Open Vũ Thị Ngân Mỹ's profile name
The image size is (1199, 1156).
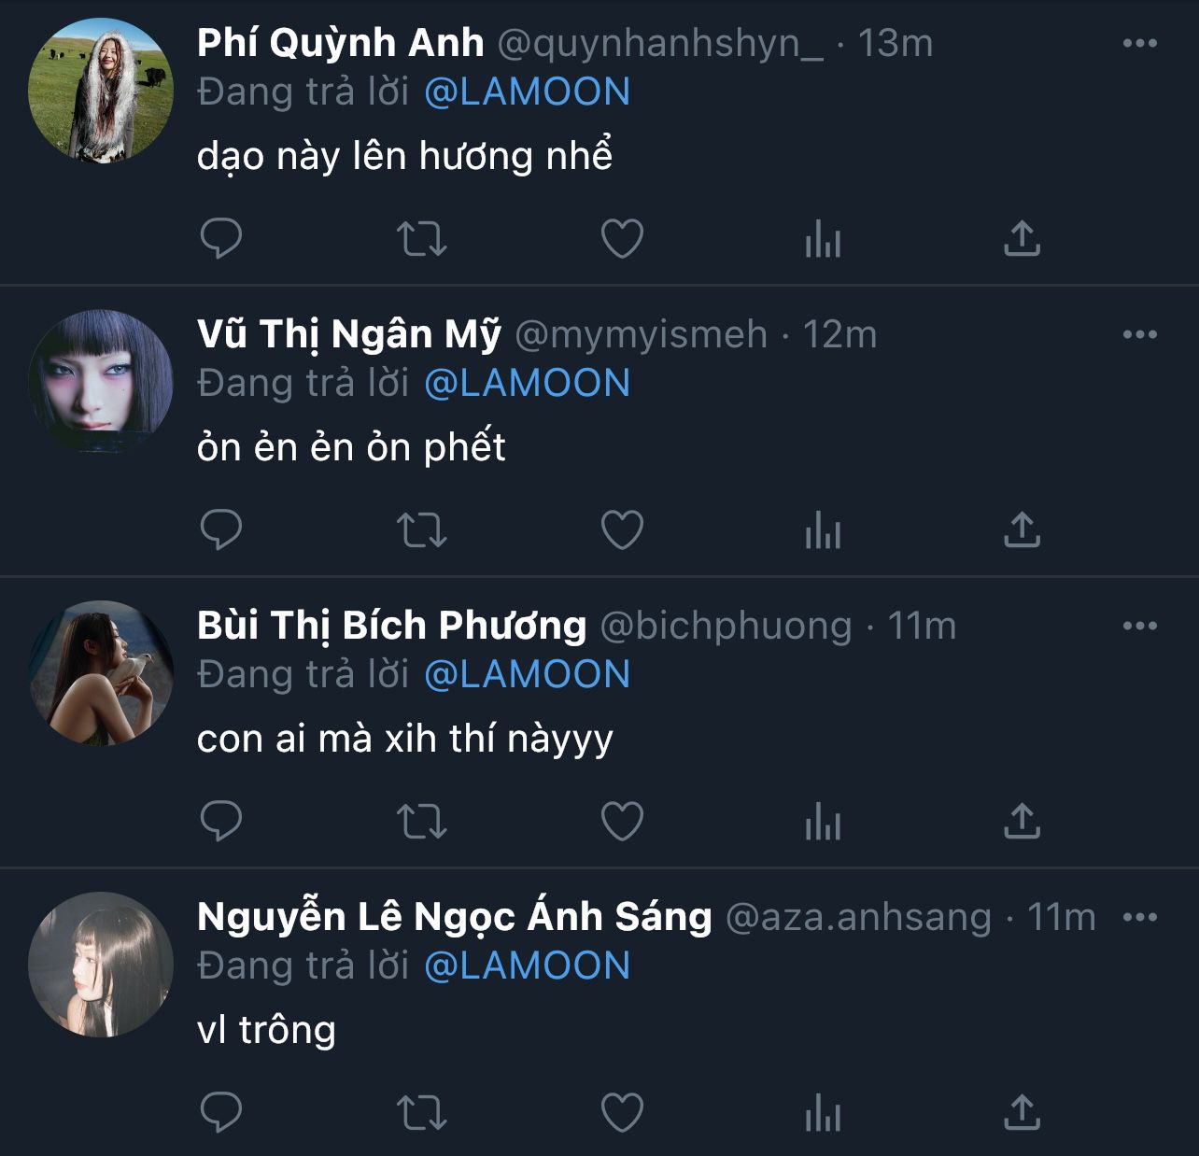point(349,334)
